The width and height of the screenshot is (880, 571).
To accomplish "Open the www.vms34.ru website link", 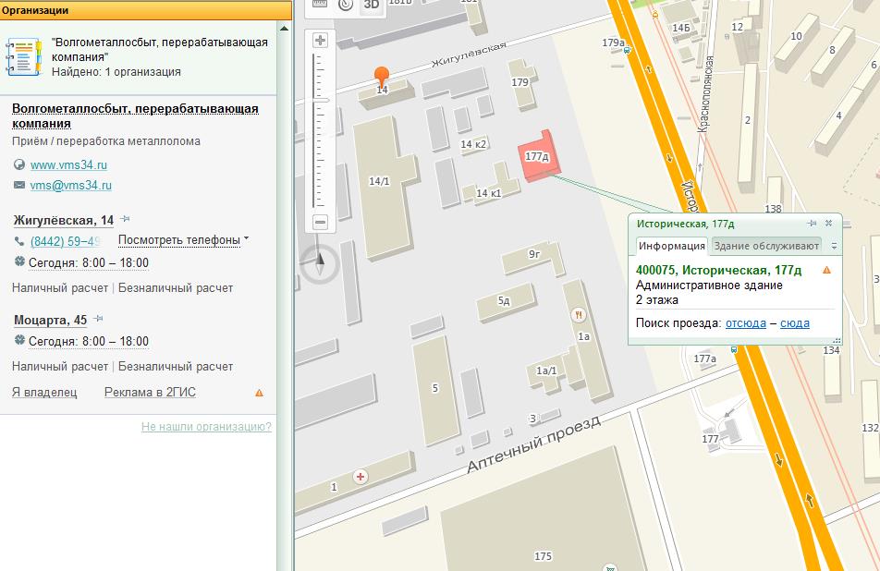I will [x=68, y=164].
